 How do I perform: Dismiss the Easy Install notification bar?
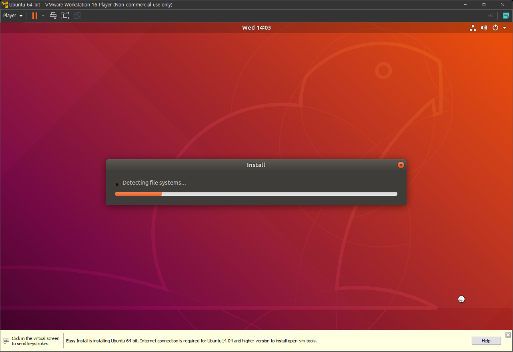coord(508,335)
